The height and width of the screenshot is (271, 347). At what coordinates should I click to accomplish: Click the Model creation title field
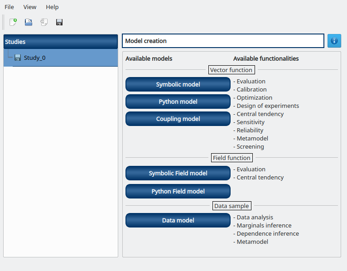click(x=223, y=41)
